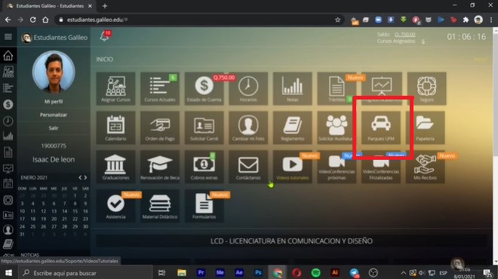The width and height of the screenshot is (498, 279).
Task: Open the Notas bar chart tile
Action: 292,88
